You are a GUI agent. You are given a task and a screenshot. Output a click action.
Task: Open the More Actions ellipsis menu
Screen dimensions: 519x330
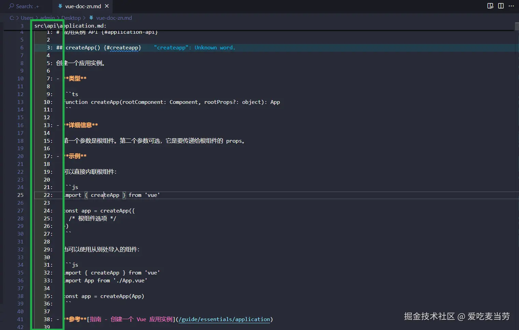(511, 6)
